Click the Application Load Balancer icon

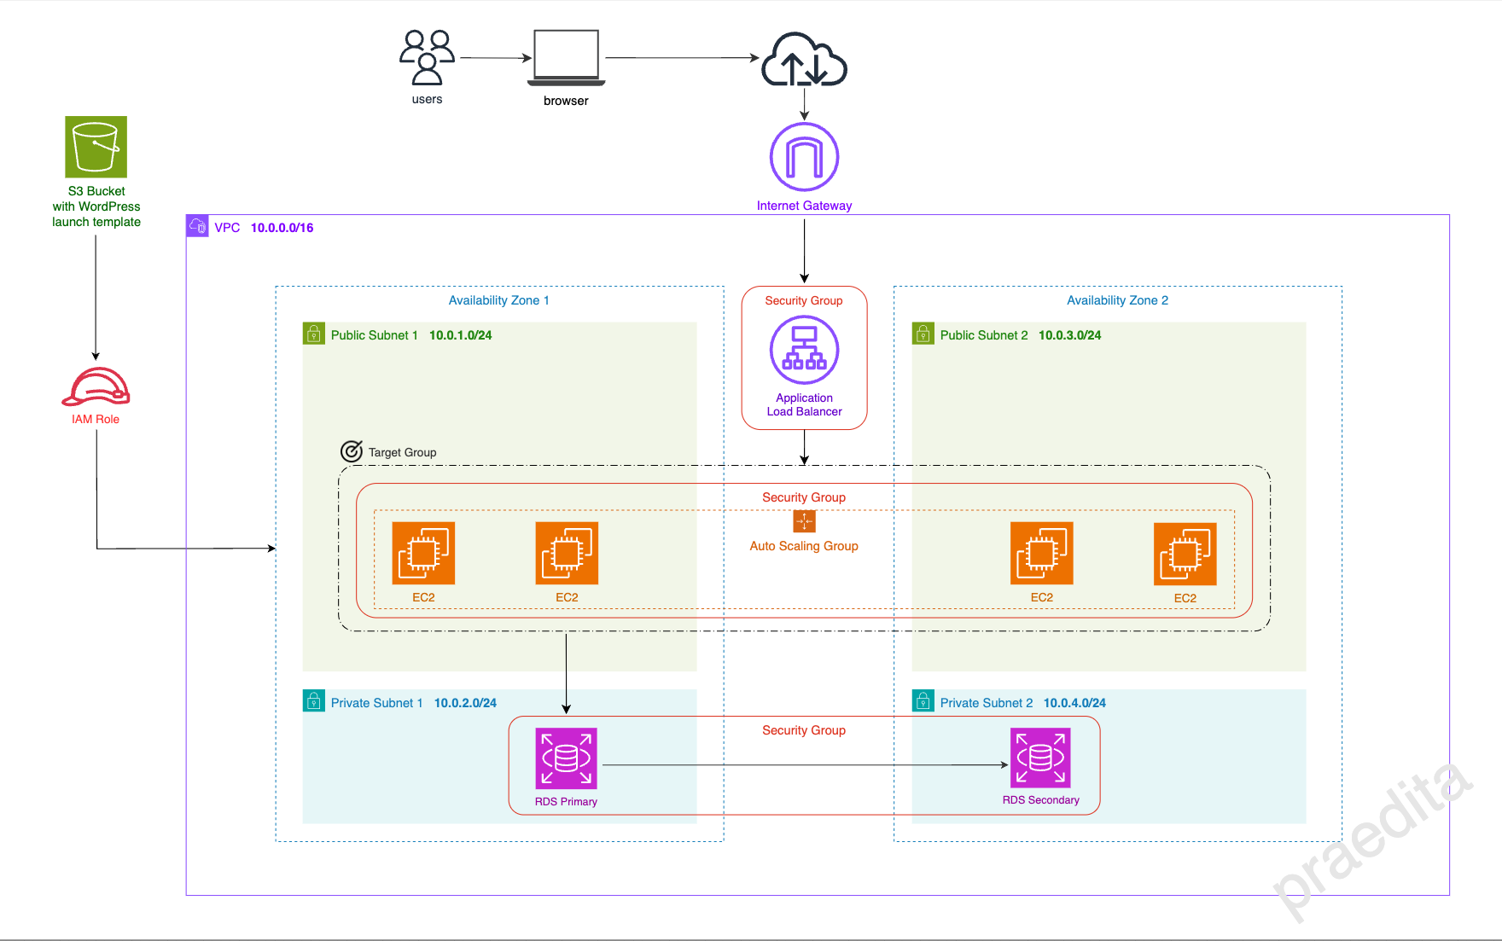coord(804,350)
